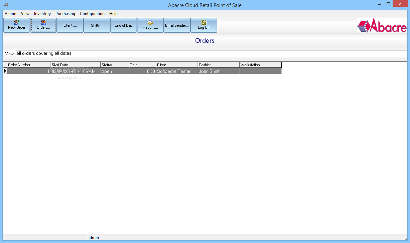Open the Action menu
The height and width of the screenshot is (243, 410).
pos(10,14)
